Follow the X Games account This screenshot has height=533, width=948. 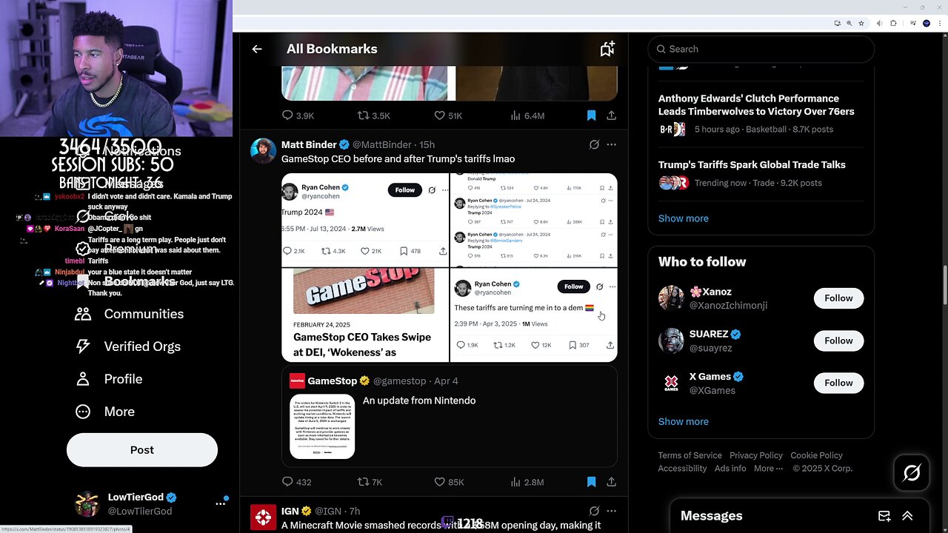[838, 383]
